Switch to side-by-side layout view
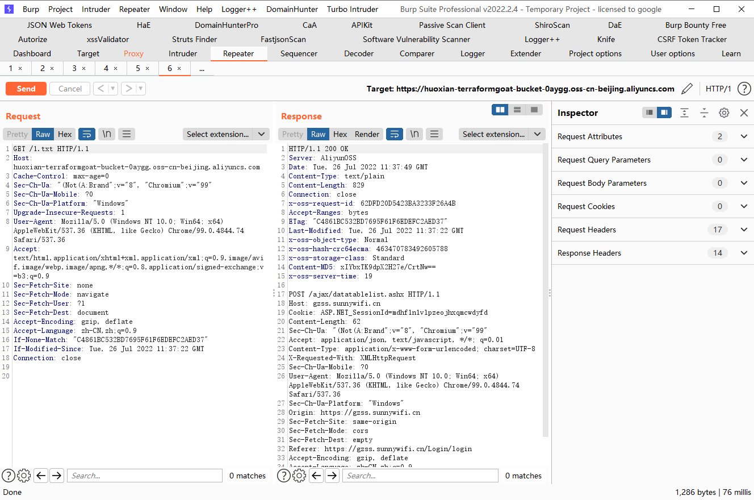The image size is (754, 500). click(x=500, y=110)
